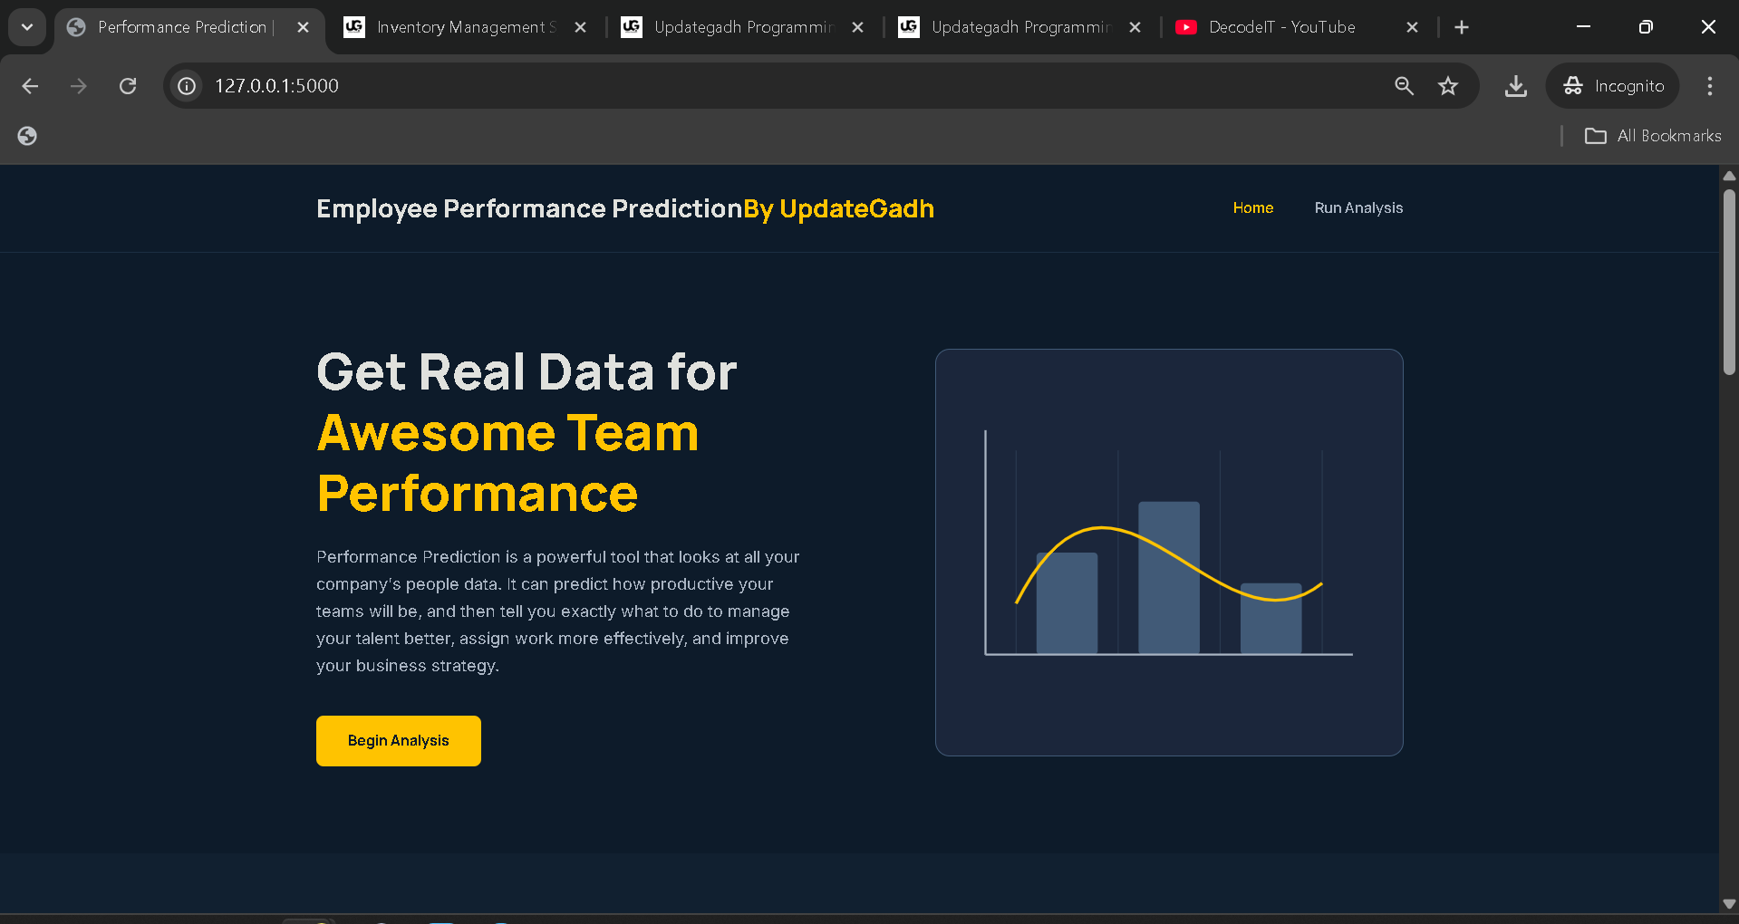
Task: Close the second Updategadh Programming tab
Action: 1135,27
